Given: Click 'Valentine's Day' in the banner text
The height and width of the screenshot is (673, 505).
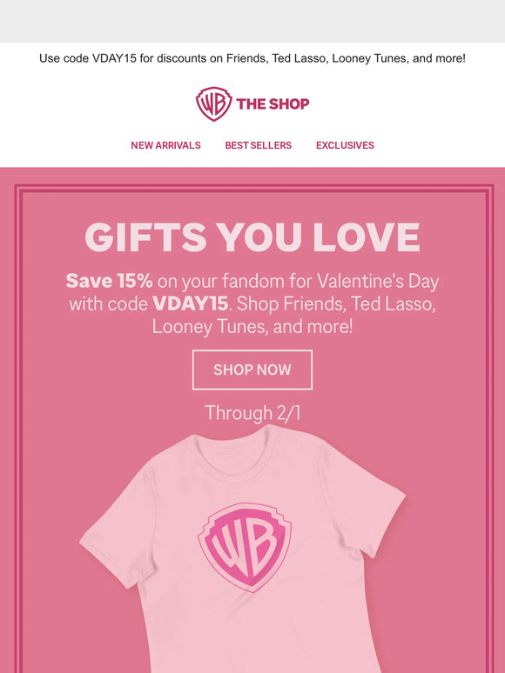Looking at the screenshot, I should (x=378, y=281).
